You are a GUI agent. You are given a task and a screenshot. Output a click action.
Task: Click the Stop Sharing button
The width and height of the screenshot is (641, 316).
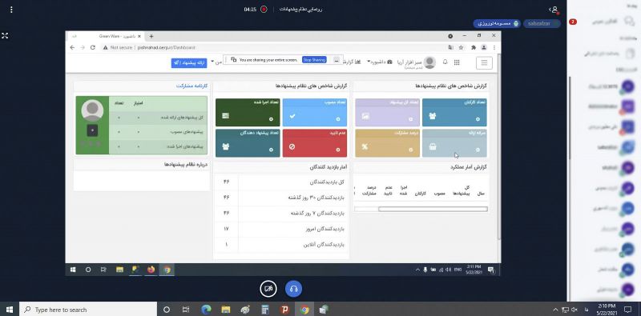point(314,60)
